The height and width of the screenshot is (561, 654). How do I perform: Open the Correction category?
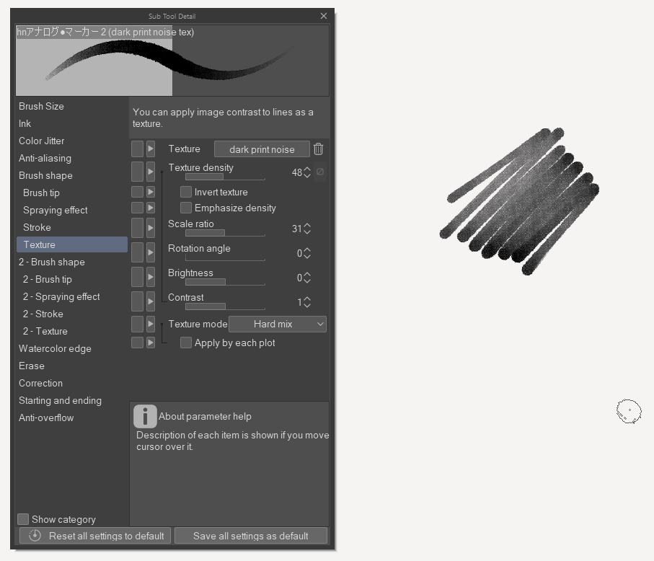71,384
